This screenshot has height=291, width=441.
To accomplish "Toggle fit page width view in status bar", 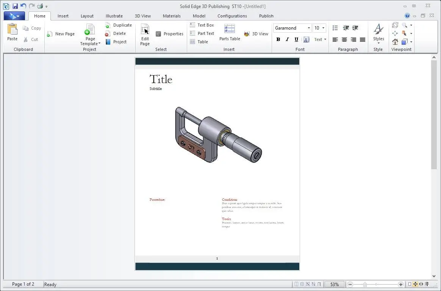I will (x=421, y=284).
